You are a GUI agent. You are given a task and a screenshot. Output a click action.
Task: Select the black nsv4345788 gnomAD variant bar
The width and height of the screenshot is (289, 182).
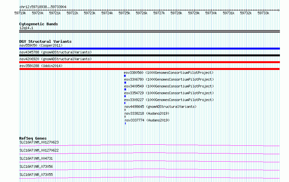click(x=149, y=55)
